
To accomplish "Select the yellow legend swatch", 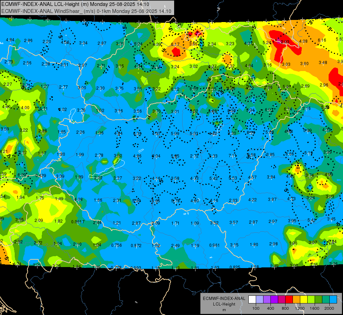I will coord(304,299).
